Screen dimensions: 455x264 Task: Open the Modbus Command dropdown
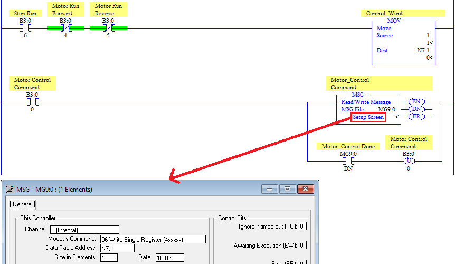click(x=153, y=239)
